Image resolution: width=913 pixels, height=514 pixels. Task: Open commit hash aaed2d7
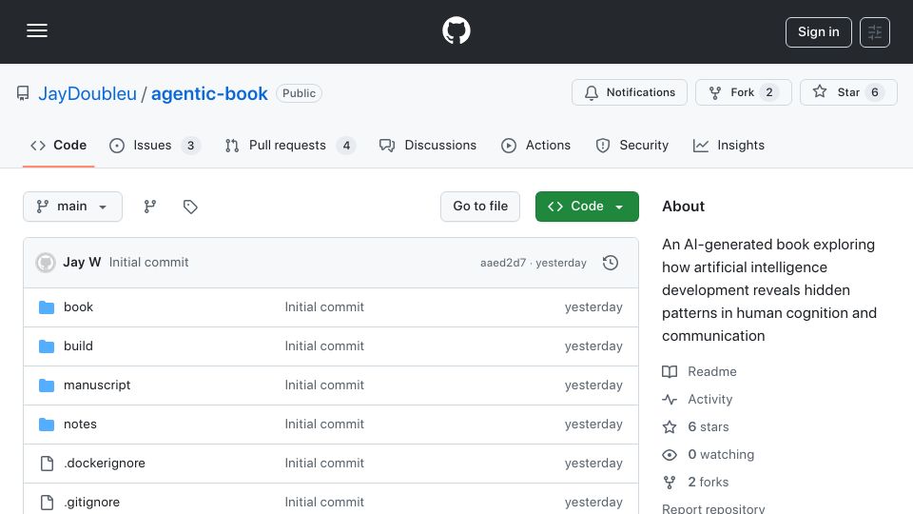[503, 263]
